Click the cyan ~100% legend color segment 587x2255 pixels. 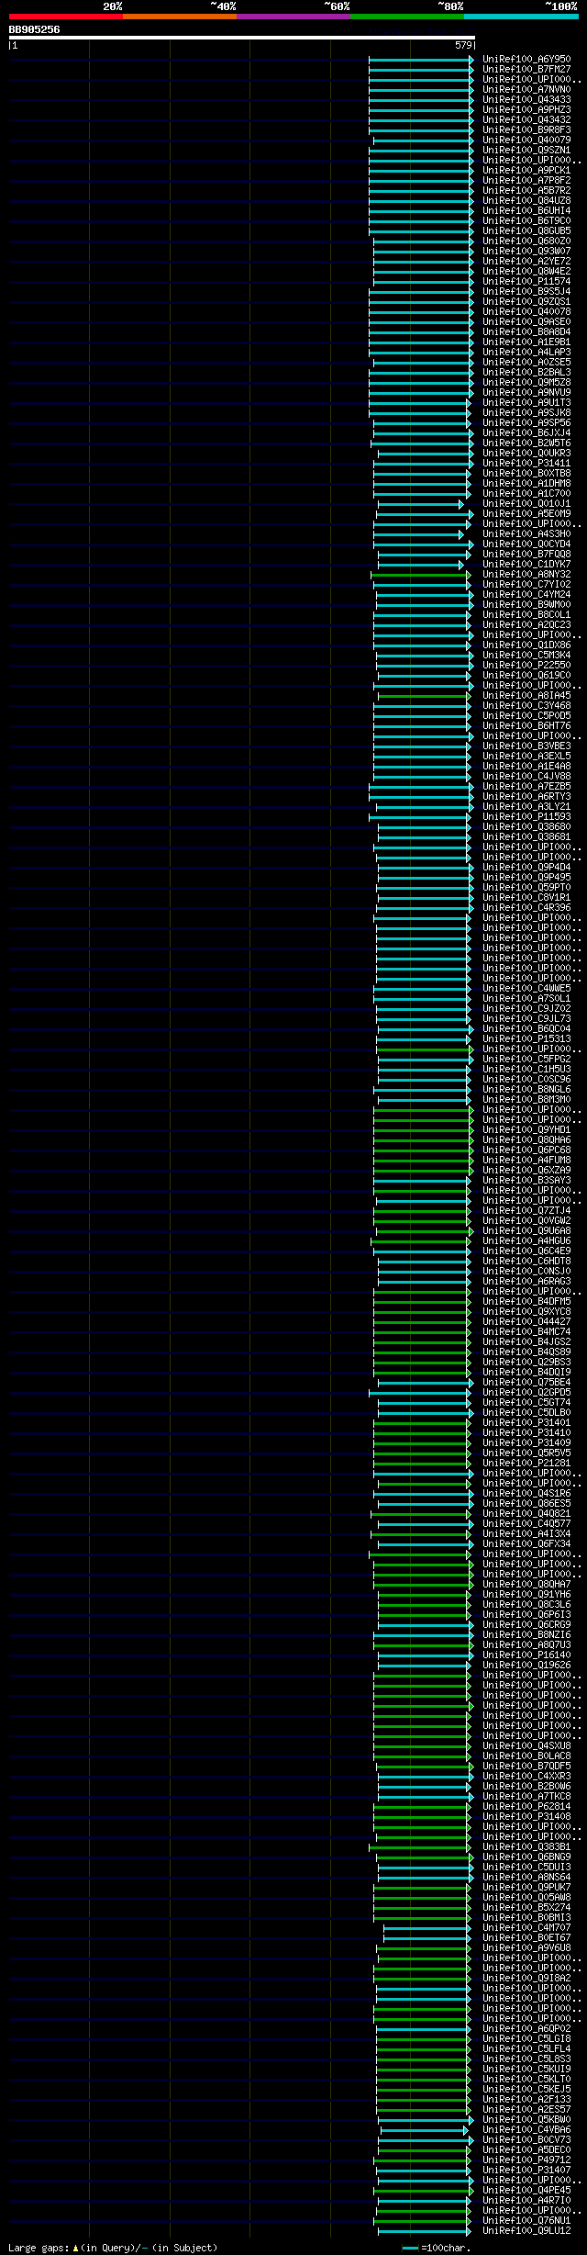pyautogui.click(x=520, y=17)
